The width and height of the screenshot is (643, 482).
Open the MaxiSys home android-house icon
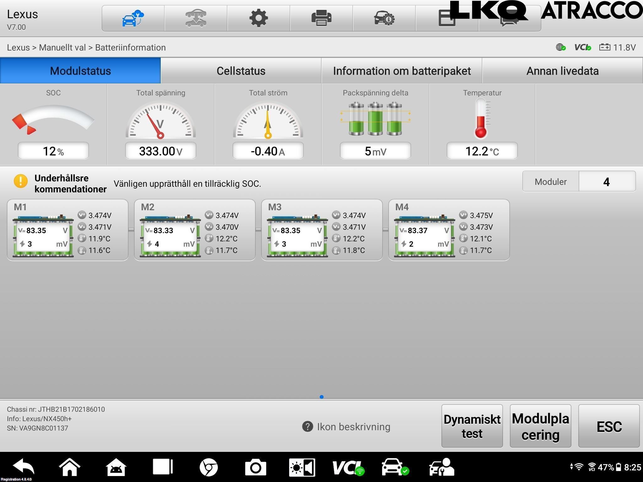116,467
